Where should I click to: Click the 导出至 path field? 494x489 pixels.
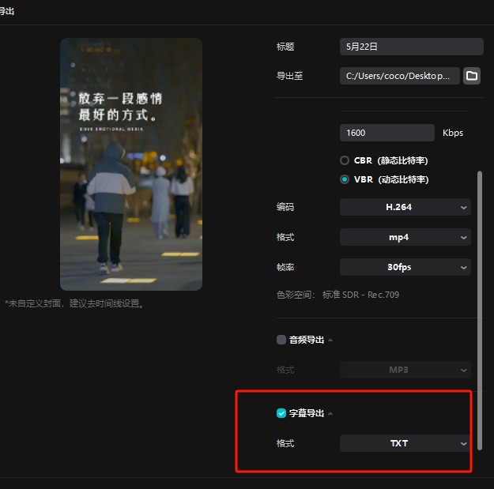click(x=399, y=76)
